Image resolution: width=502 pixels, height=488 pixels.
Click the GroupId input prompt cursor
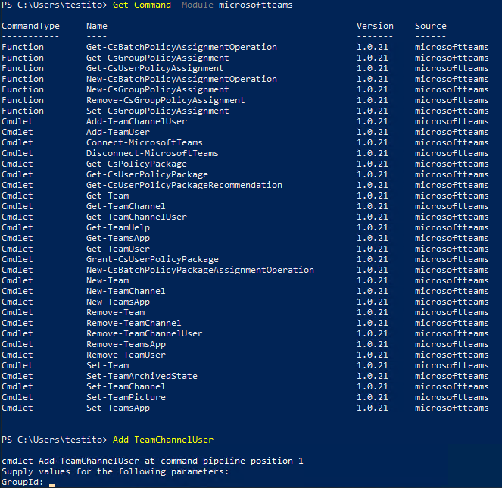click(x=51, y=485)
